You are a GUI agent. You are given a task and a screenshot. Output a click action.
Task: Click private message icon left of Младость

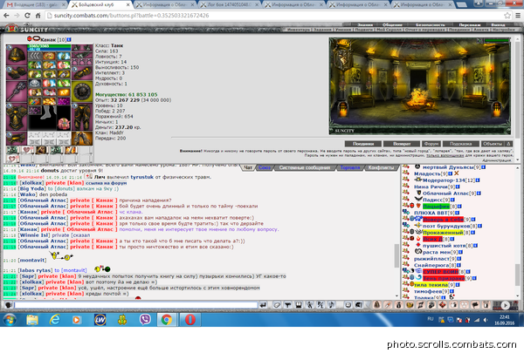(x=406, y=173)
